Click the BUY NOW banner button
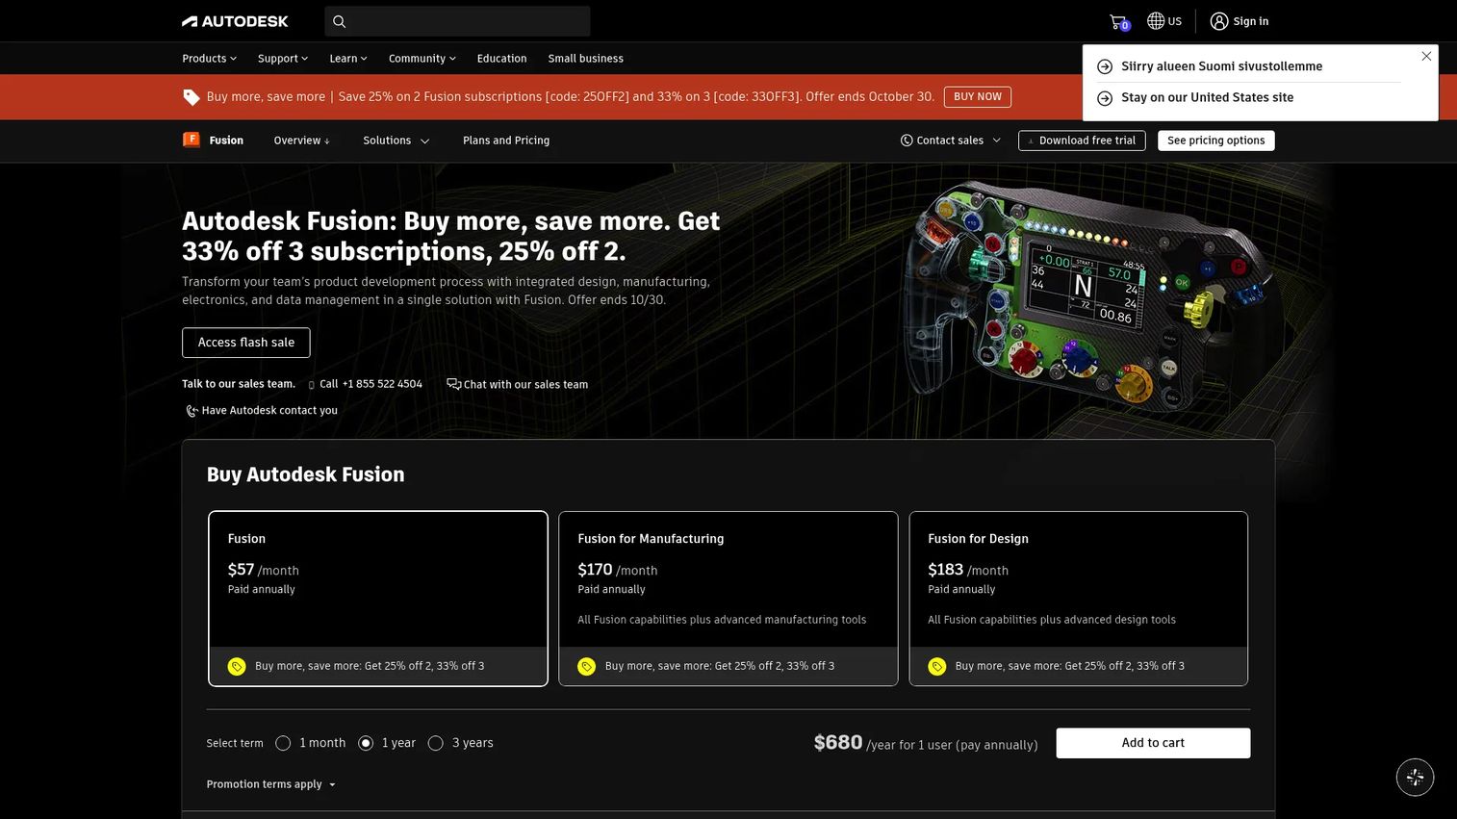Image resolution: width=1457 pixels, height=819 pixels. 977,97
